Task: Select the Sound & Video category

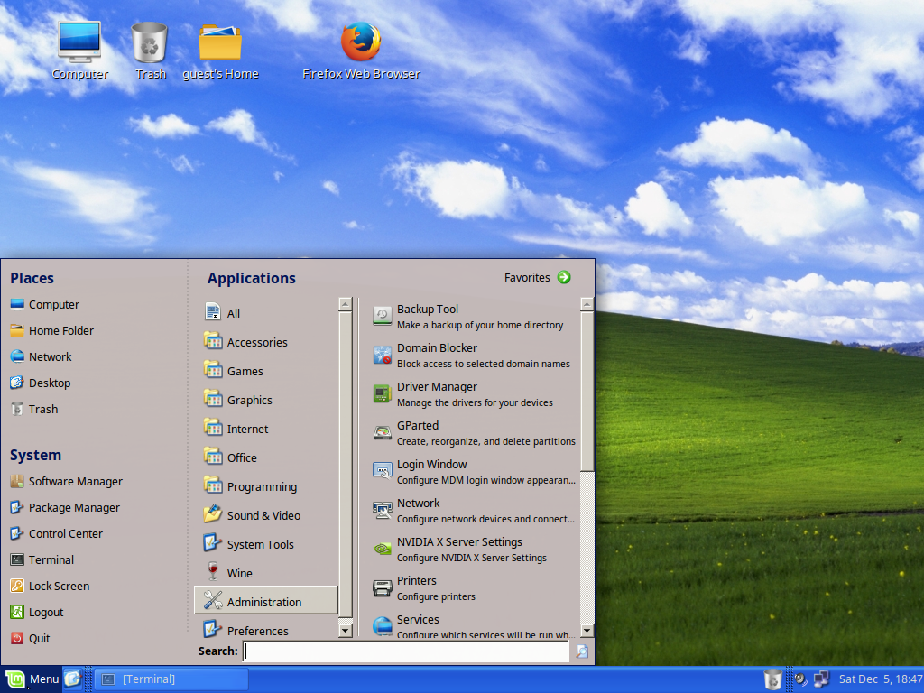Action: 263,515
